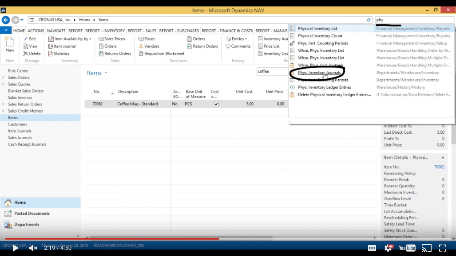
Task: Open item 70062 via the Item No. link
Action: pos(439,167)
